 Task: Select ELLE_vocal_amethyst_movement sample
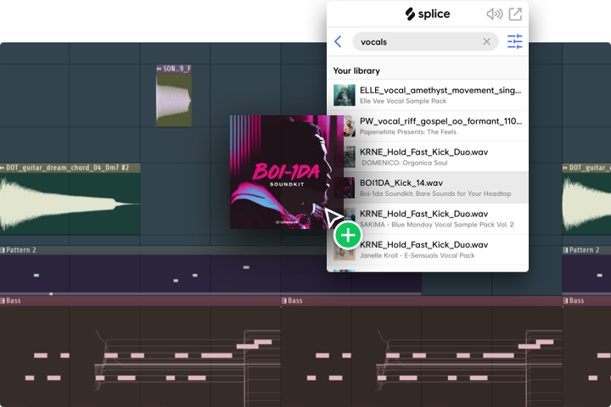coord(428,95)
